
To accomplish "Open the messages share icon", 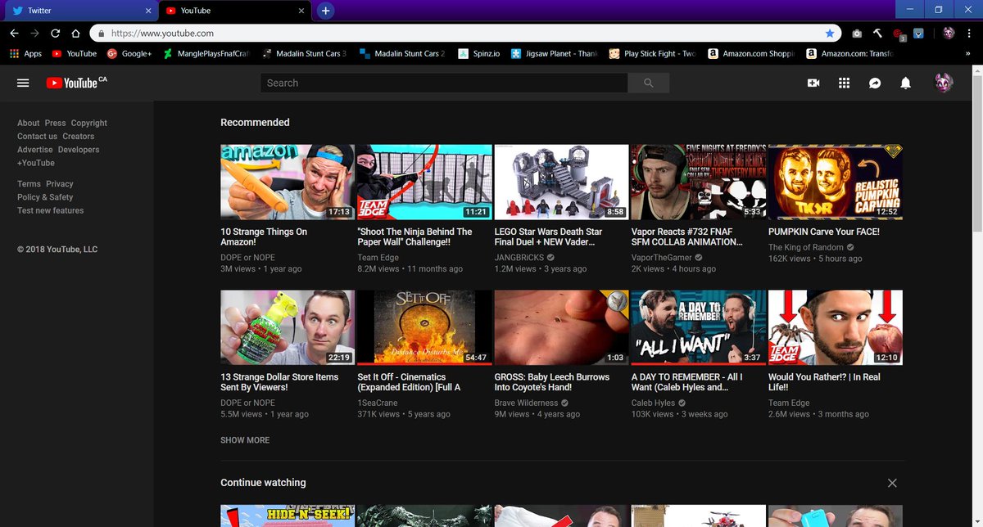I will pos(875,83).
